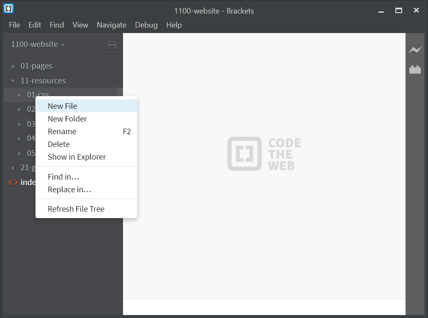Open the 1100-website project dropdown
The height and width of the screenshot is (318, 428).
(38, 44)
